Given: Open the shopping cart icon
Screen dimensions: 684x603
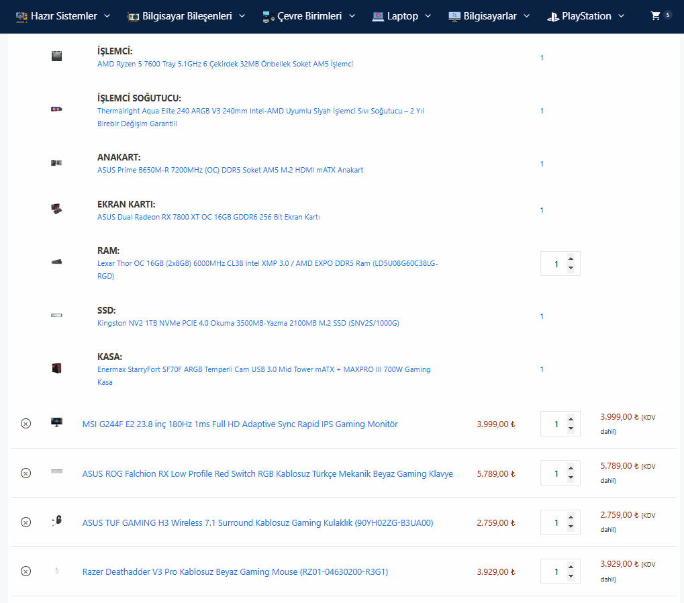Looking at the screenshot, I should (x=656, y=15).
